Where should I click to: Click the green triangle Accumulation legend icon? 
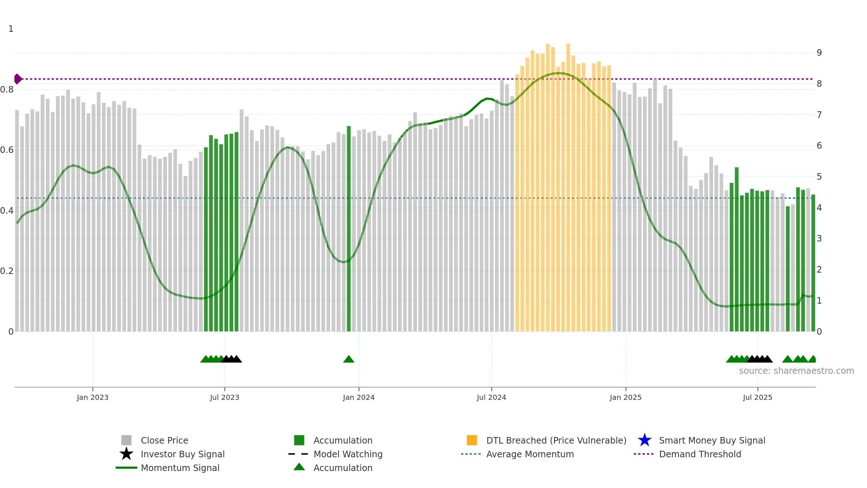pos(299,467)
